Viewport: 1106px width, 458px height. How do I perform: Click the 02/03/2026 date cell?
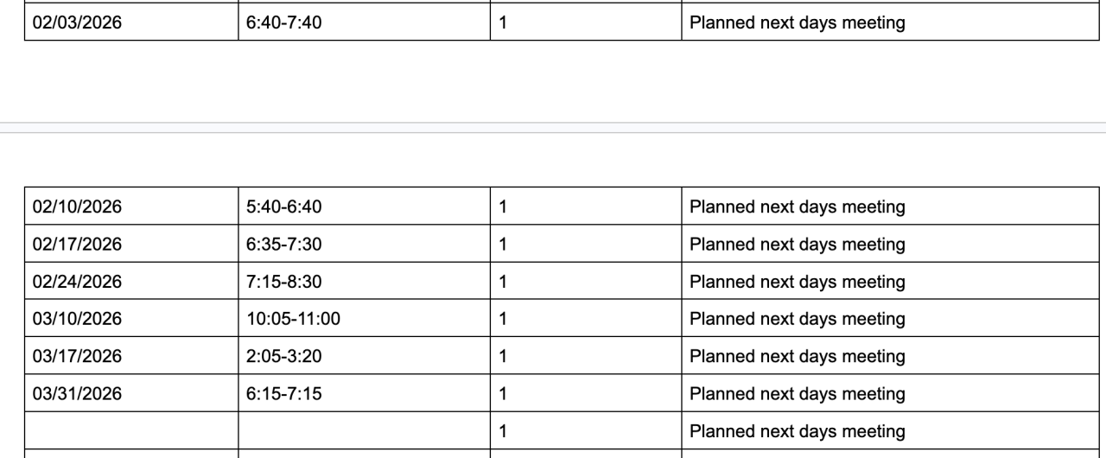tap(78, 22)
